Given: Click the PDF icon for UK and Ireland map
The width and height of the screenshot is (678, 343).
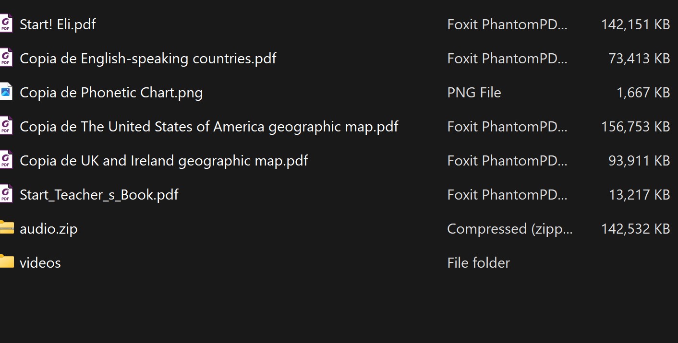Looking at the screenshot, I should point(6,160).
